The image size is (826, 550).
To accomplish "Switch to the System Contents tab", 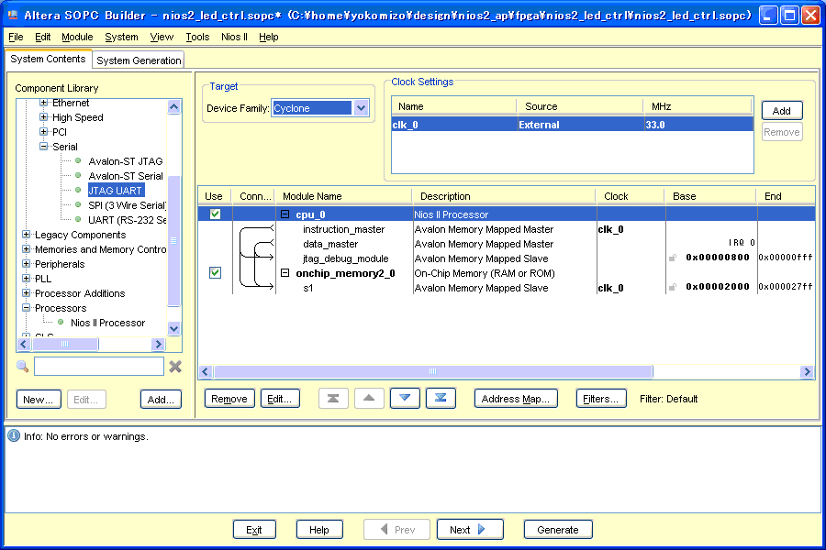I will tap(48, 59).
